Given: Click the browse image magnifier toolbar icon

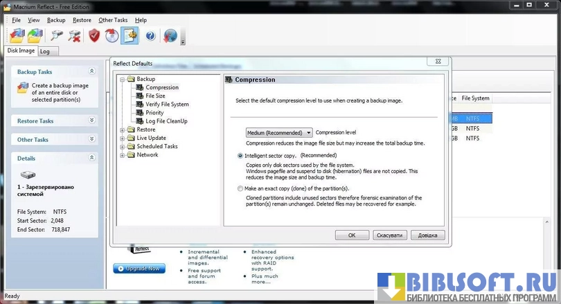Looking at the screenshot, I should pyautogui.click(x=57, y=35).
